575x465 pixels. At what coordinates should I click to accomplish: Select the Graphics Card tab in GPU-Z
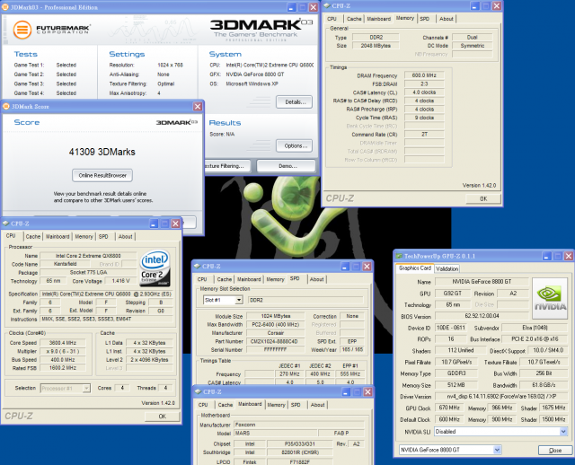click(415, 268)
